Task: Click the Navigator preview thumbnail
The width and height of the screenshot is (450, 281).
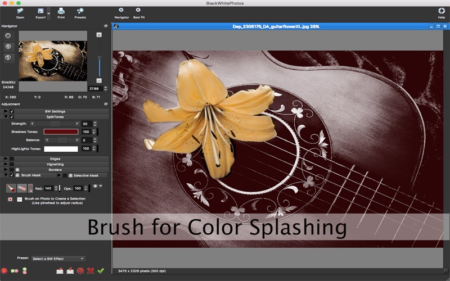Action: pos(53,61)
